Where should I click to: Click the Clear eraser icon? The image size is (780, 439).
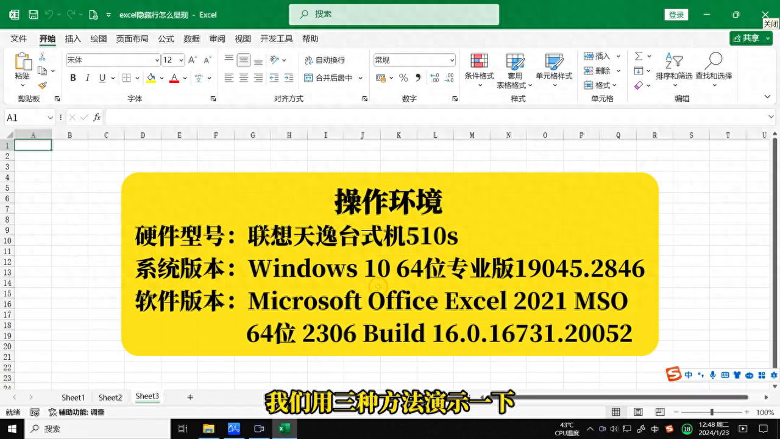[639, 85]
